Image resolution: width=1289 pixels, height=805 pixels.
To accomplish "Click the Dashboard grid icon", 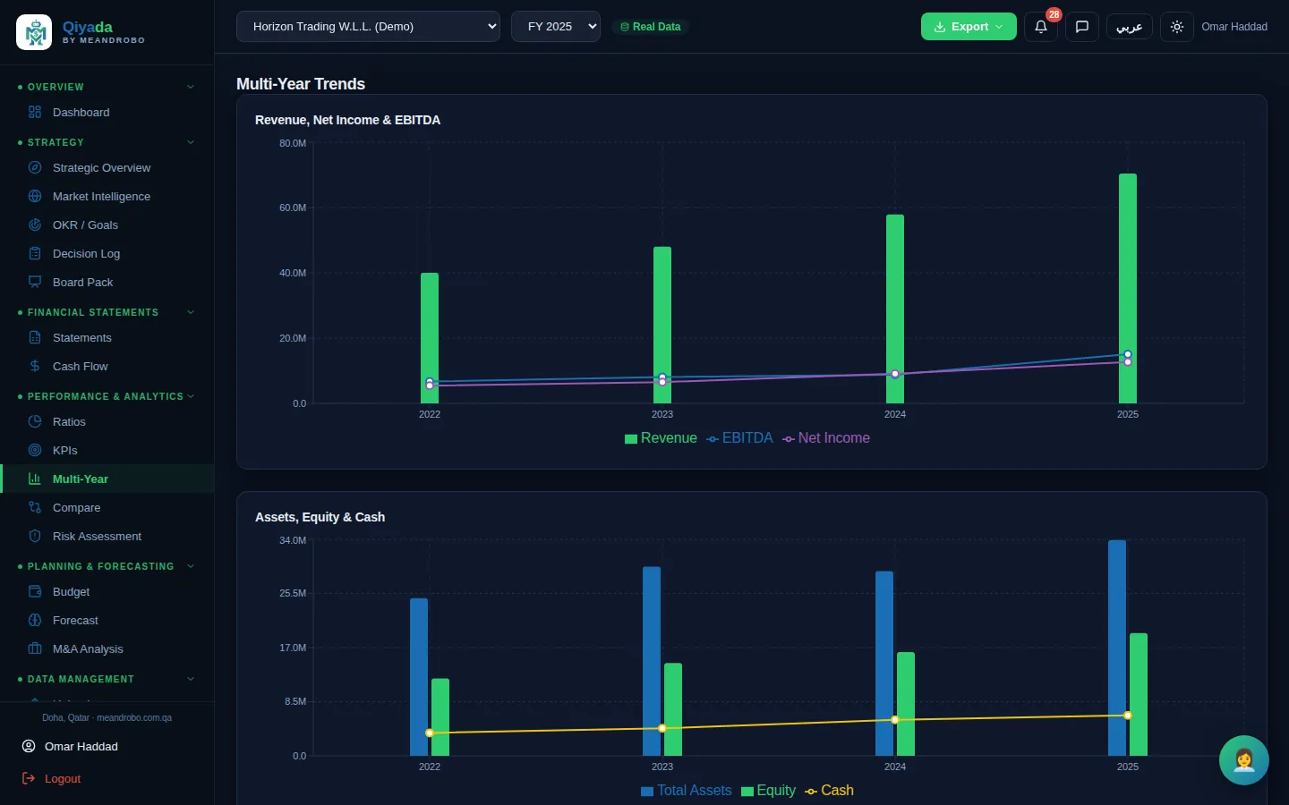I will point(35,113).
